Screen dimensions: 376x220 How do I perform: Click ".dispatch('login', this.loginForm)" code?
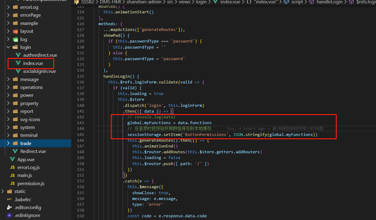(x=163, y=105)
